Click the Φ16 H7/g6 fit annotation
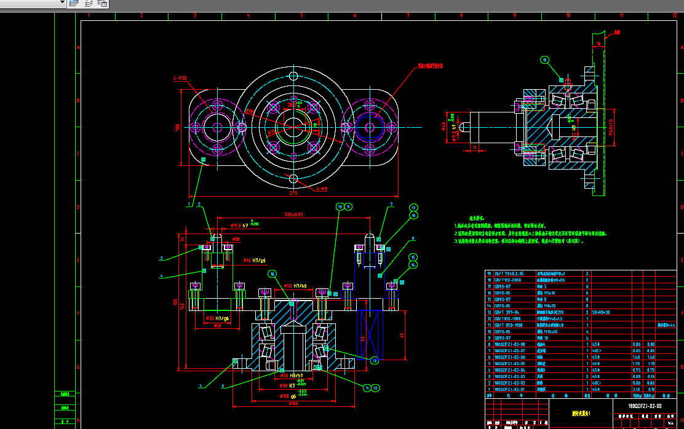This screenshot has width=684, height=429. click(x=254, y=260)
